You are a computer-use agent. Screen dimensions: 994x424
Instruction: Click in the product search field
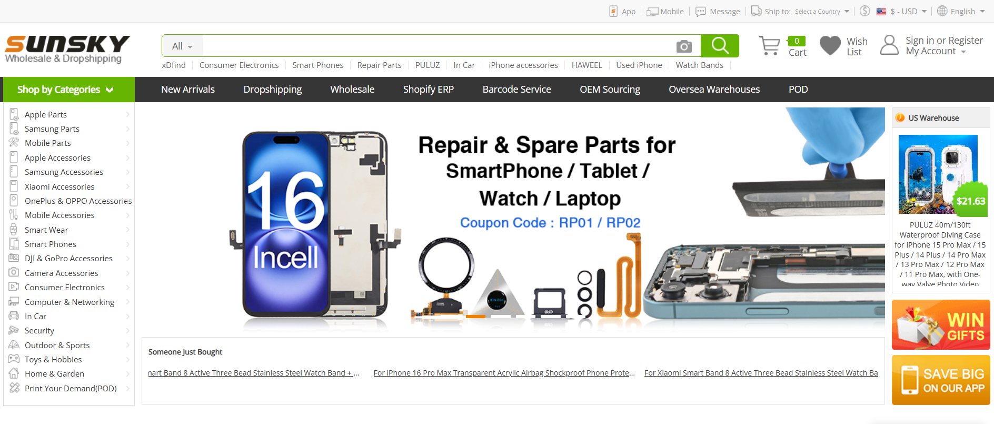tap(439, 46)
